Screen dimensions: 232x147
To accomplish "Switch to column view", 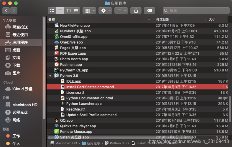I will (68, 11).
